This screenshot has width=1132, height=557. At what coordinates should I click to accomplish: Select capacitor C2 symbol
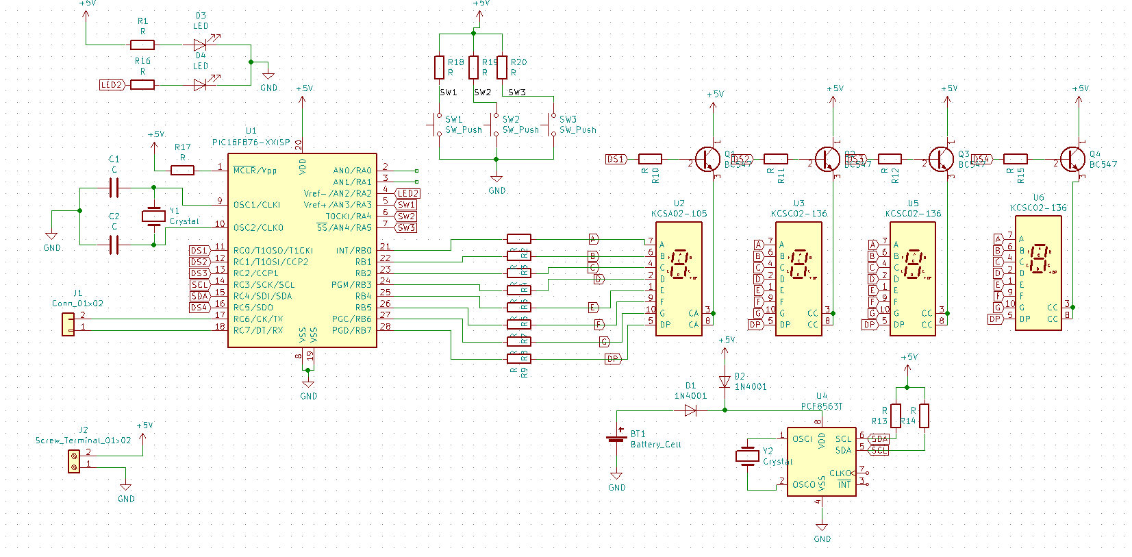114,244
